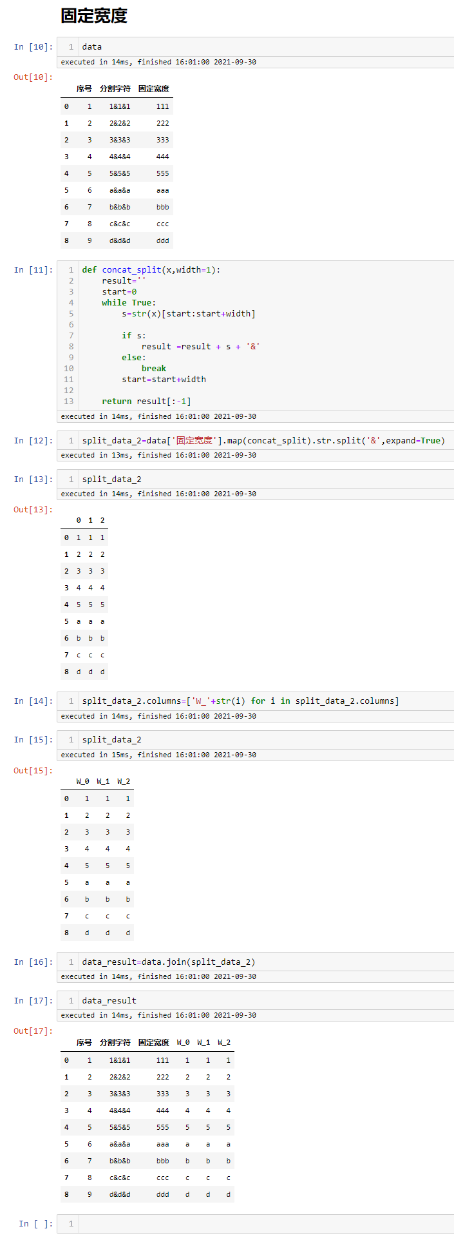This screenshot has width=454, height=1240.
Task: Click value 555 in the Out[17] table
Action: pyautogui.click(x=163, y=1127)
